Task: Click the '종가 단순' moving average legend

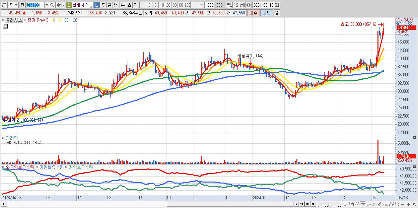Action: coord(36,20)
